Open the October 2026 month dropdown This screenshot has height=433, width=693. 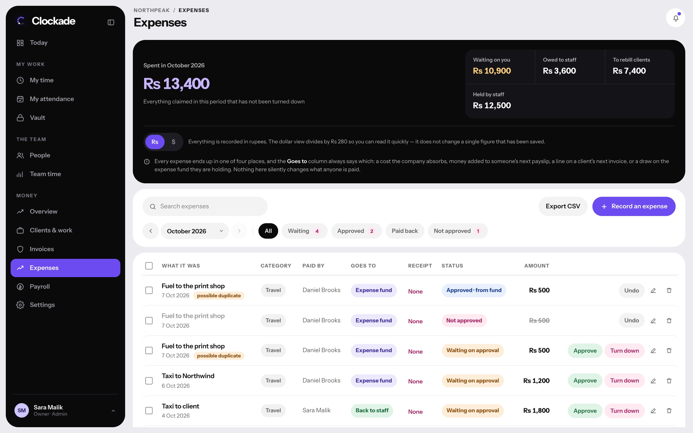click(x=195, y=231)
